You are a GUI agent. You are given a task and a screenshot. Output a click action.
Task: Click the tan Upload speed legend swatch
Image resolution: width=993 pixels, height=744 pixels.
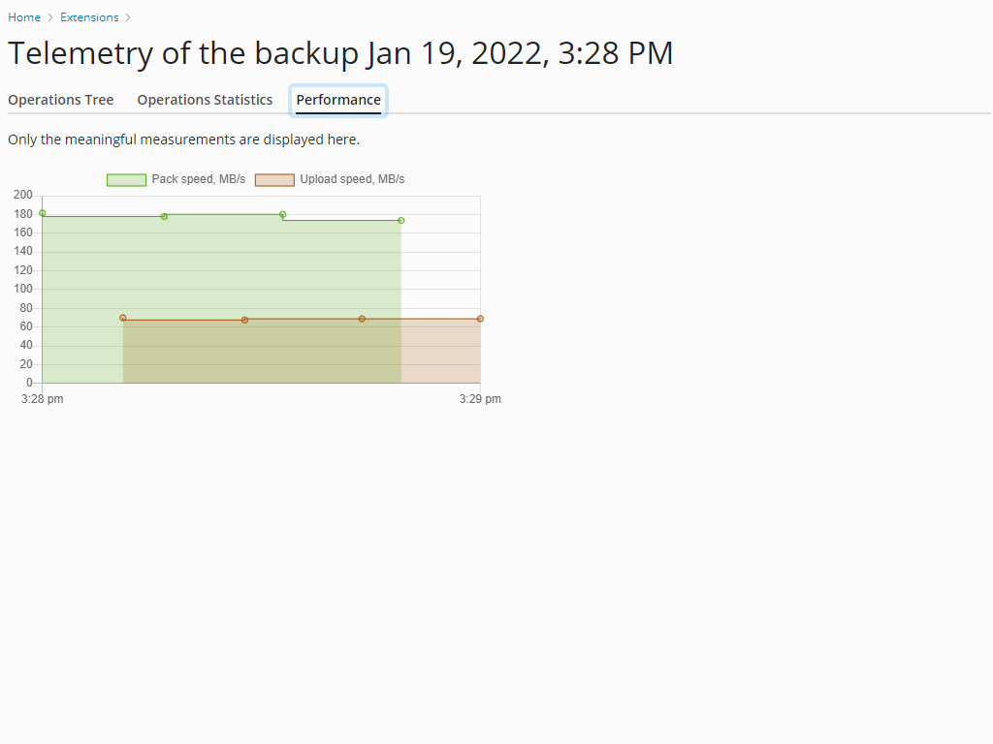coord(274,178)
